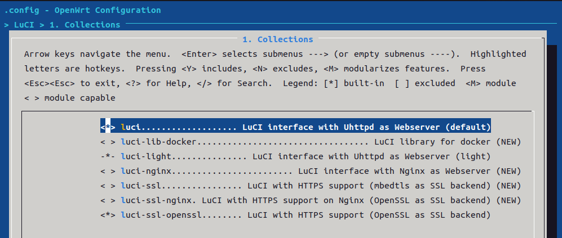The width and height of the screenshot is (562, 238).
Task: Select the luci-nginx package name
Action: [x=146, y=171]
